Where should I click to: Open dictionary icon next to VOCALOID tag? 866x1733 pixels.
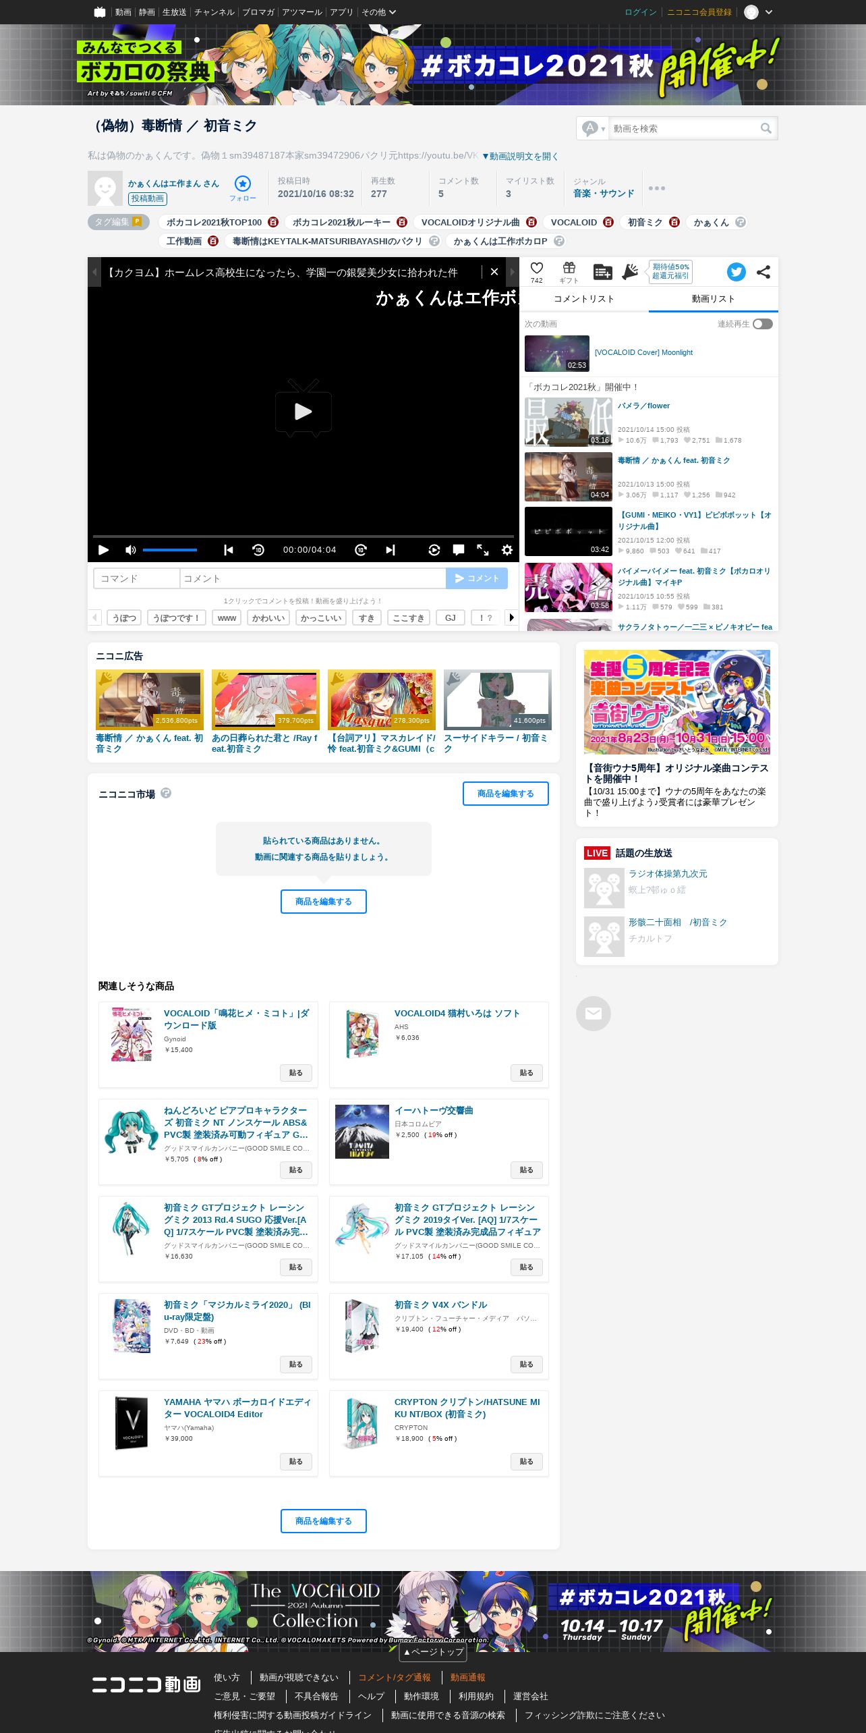coord(608,222)
